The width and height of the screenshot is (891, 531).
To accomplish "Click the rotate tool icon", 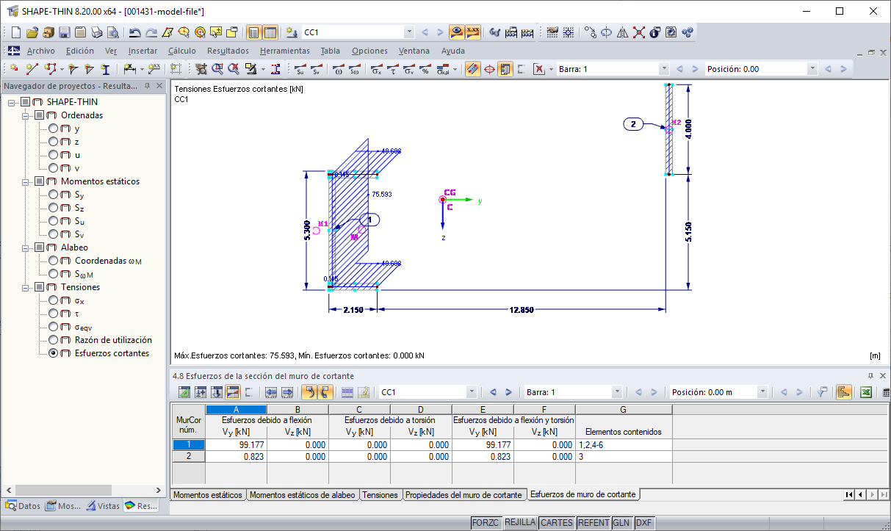I will pos(606,32).
